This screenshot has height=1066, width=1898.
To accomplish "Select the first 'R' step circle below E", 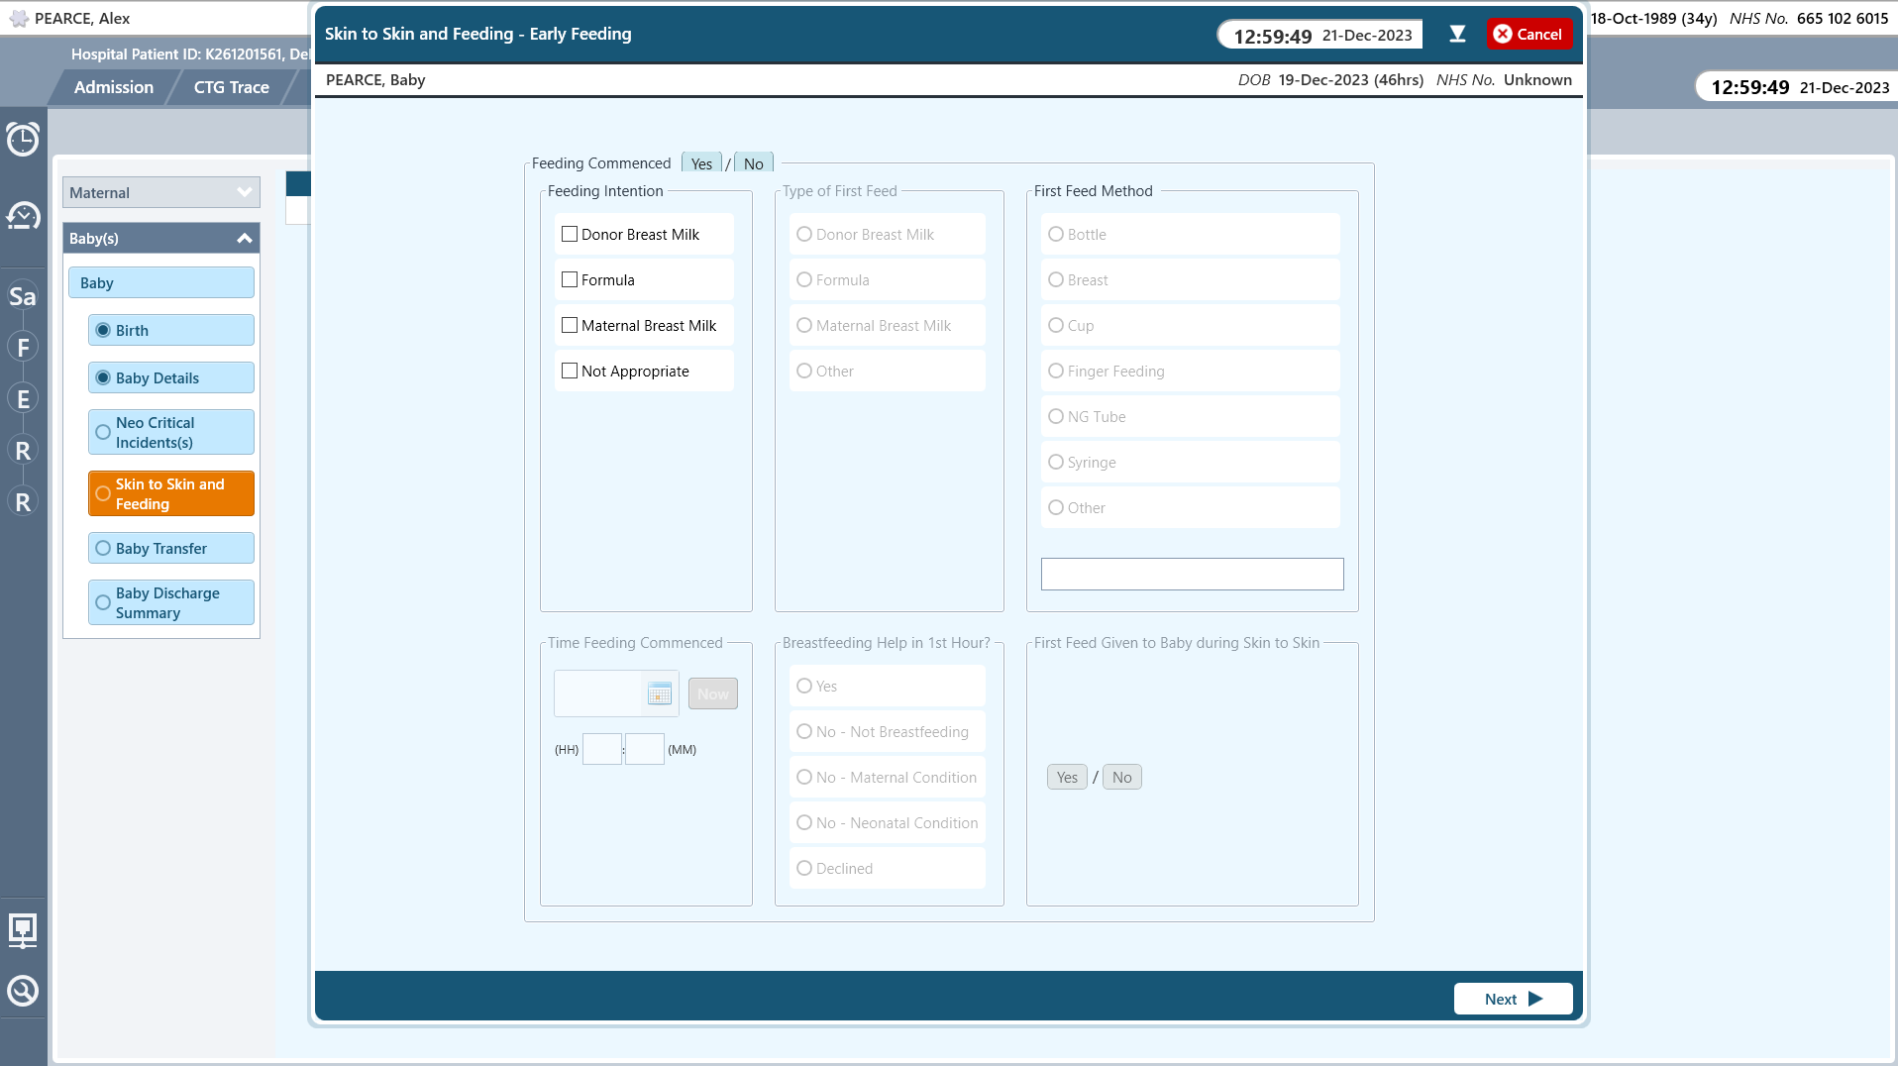I will 23,451.
